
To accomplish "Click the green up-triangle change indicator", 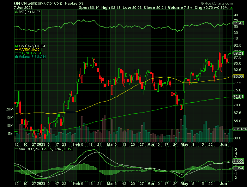I will click(231, 8).
